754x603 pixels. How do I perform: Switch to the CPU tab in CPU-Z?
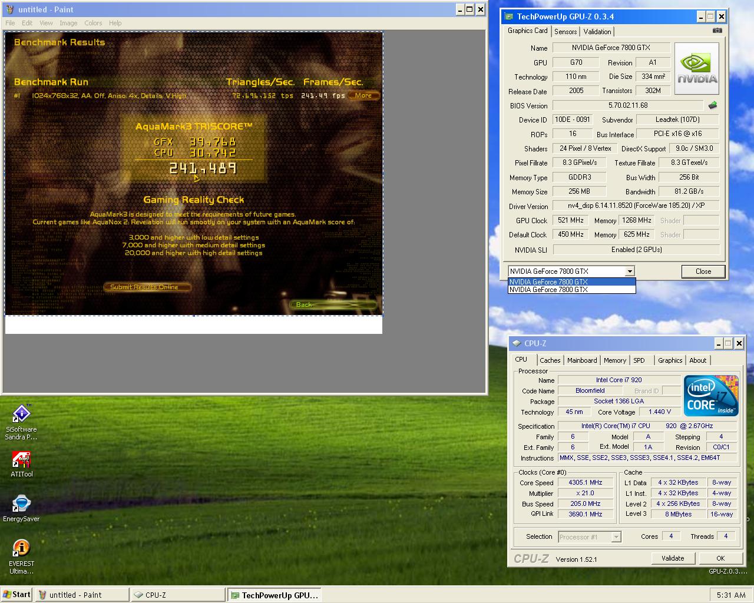[x=521, y=359]
